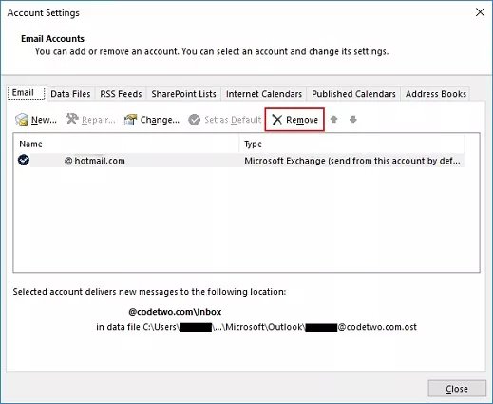The height and width of the screenshot is (404, 493).
Task: Open the RSS Feeds tab
Action: coord(121,94)
